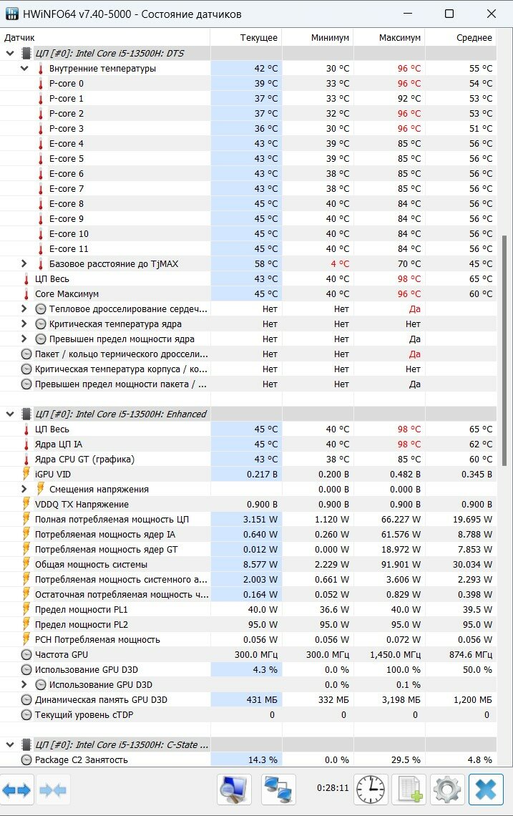Open the monitor with magnifier summary icon
This screenshot has width=513, height=816.
[234, 790]
